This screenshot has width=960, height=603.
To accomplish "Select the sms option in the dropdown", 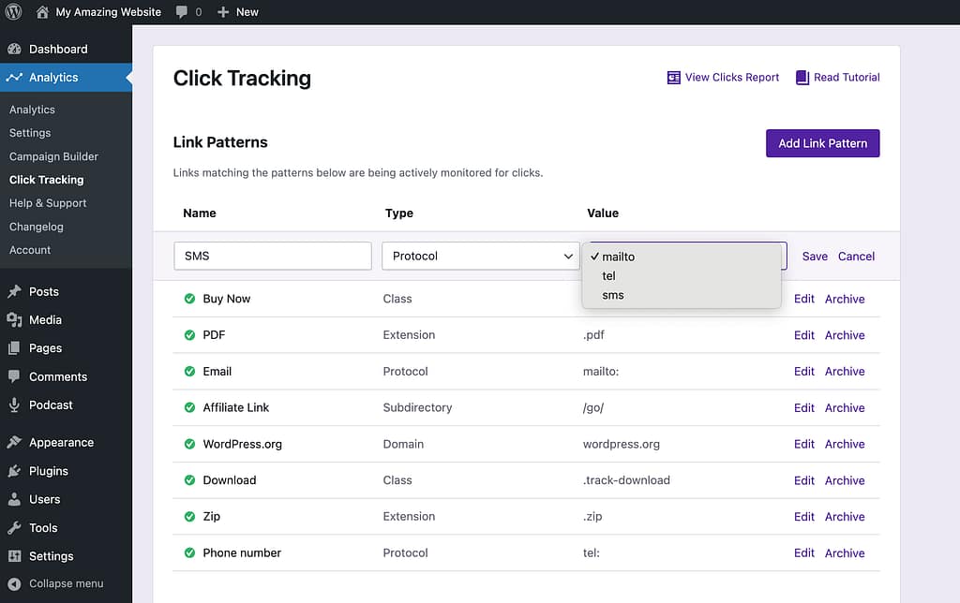I will pos(613,295).
